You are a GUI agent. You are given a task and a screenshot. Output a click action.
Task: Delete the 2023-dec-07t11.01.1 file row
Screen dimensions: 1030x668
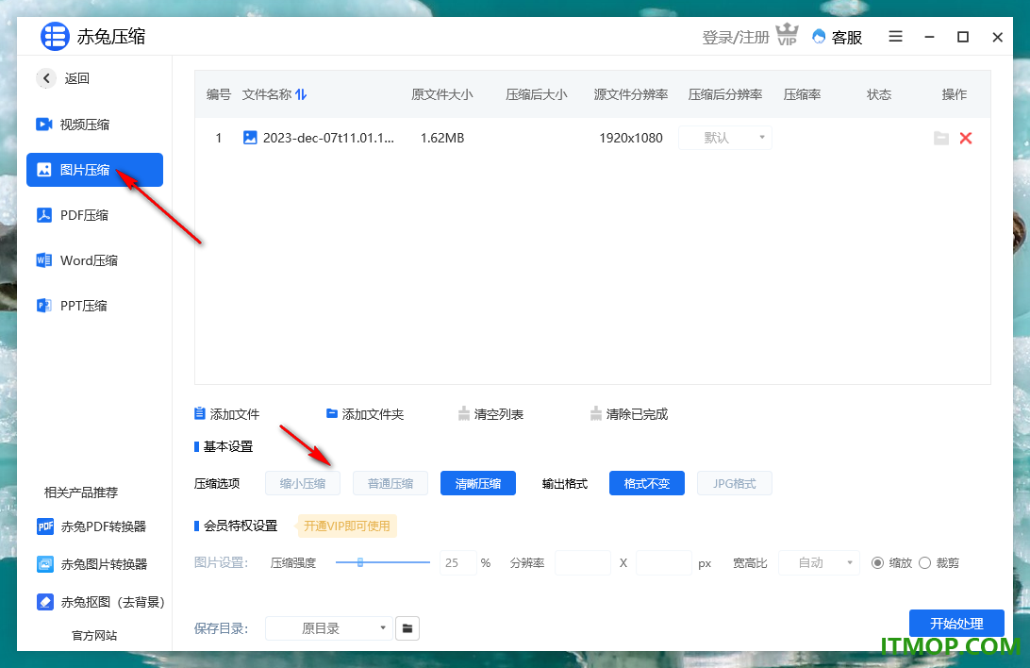[966, 138]
